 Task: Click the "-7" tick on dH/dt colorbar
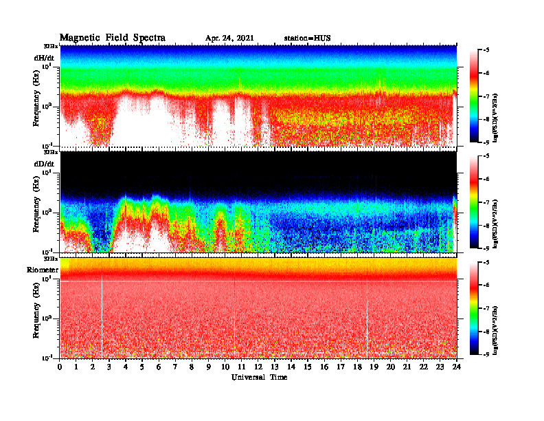pos(486,96)
